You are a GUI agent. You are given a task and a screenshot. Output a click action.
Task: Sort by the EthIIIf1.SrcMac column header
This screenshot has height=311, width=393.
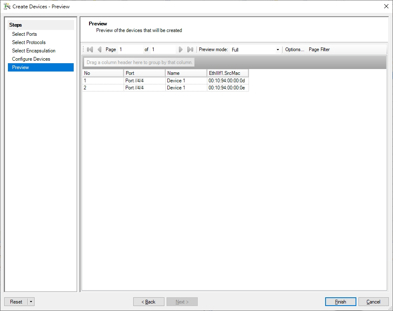[228, 73]
